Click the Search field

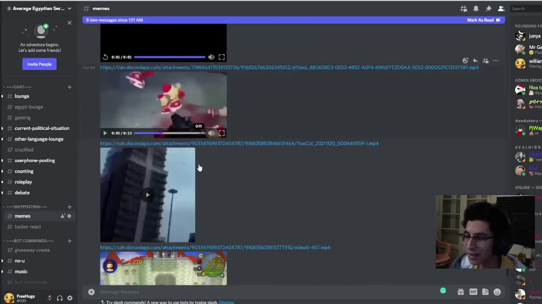pyautogui.click(x=525, y=8)
